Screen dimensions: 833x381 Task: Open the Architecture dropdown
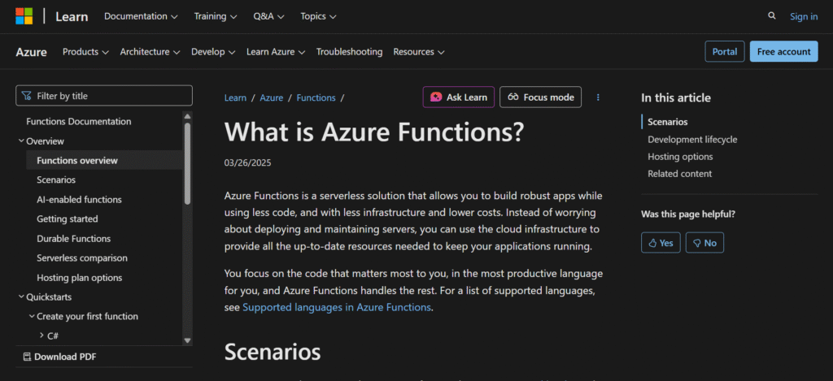[150, 52]
